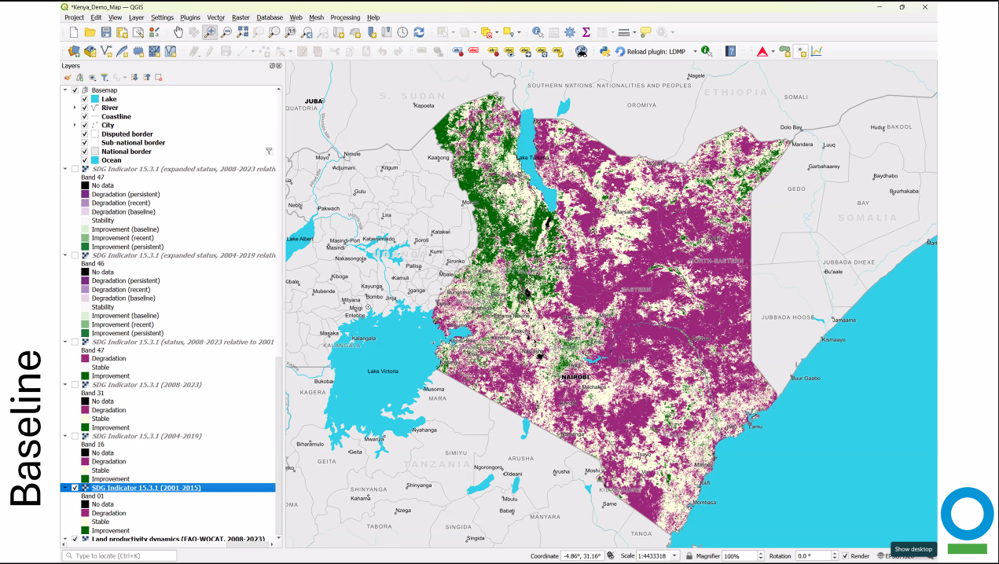Open the Raster menu
Image resolution: width=999 pixels, height=564 pixels.
241,17
